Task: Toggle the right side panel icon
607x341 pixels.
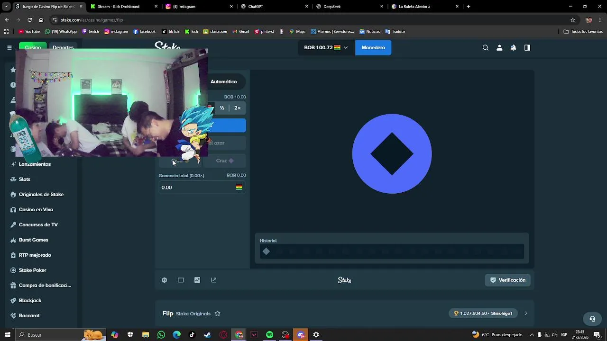Action: pyautogui.click(x=527, y=47)
